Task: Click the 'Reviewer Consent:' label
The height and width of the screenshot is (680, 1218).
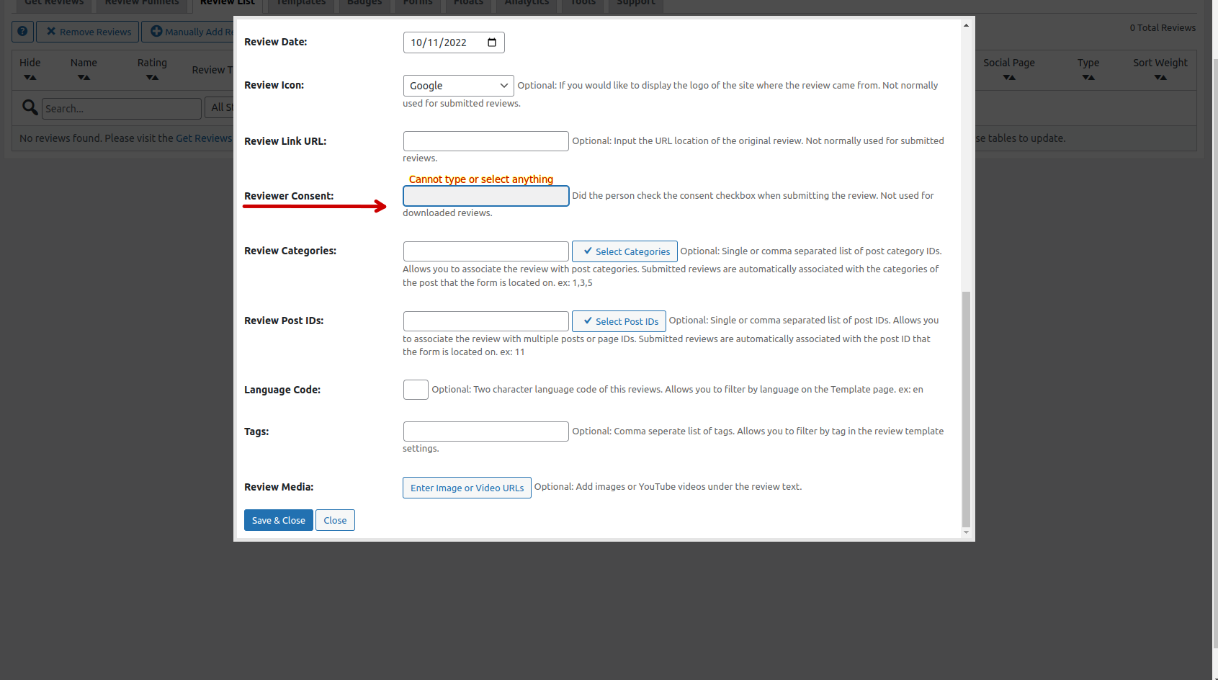Action: click(x=289, y=196)
